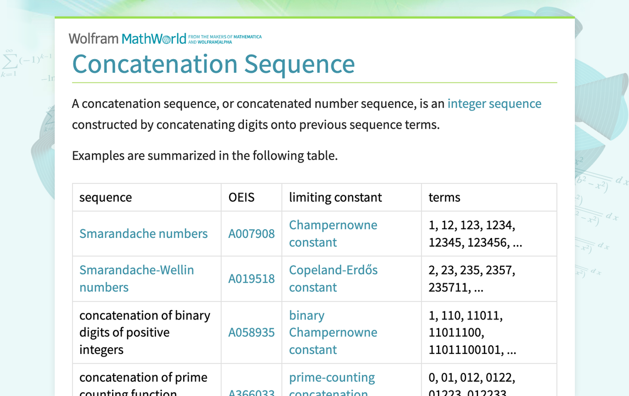Image resolution: width=629 pixels, height=396 pixels.
Task: Follow the Copeland-Erdős constant link
Action: coord(333,278)
